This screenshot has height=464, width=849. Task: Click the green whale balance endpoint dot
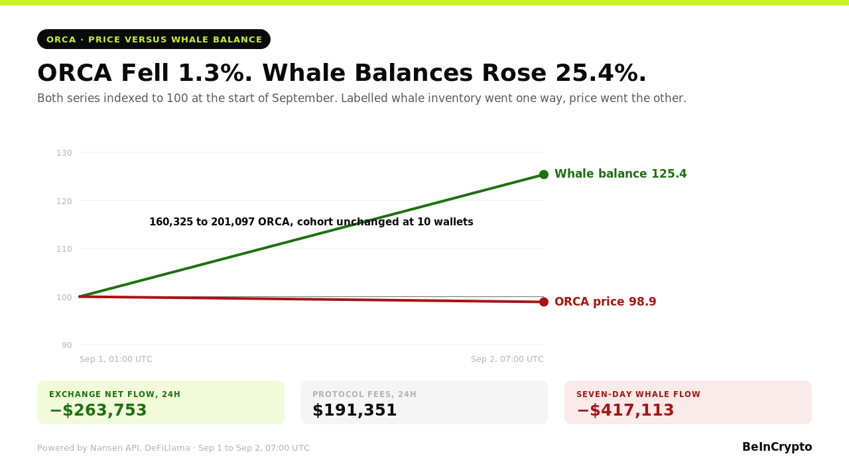point(544,174)
